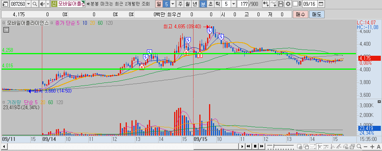Open chart settings gear icon
Image resolution: width=382 pixels, height=151 pixels.
[288, 3]
